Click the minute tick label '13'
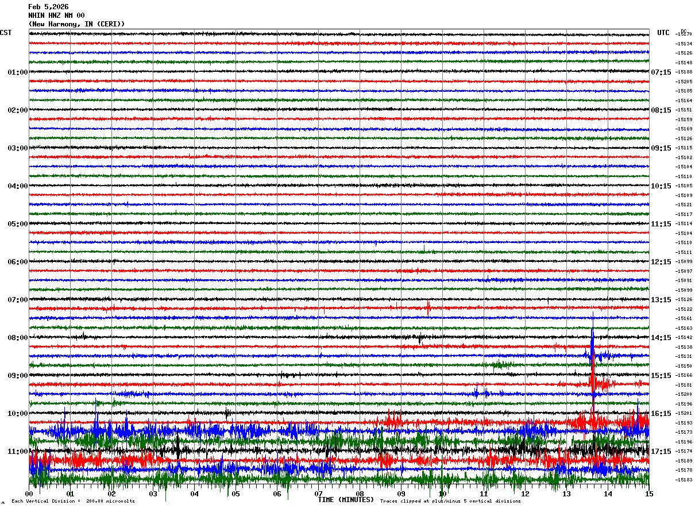Viewport: 695px width, 509px height. click(567, 494)
